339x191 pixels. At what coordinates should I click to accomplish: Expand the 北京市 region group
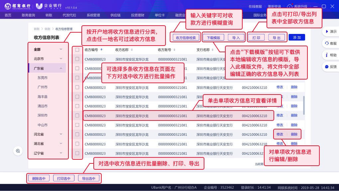tap(61, 59)
